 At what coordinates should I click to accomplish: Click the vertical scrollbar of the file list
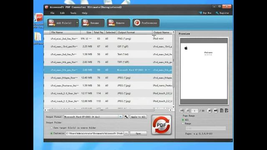pyautogui.click(x=174, y=61)
